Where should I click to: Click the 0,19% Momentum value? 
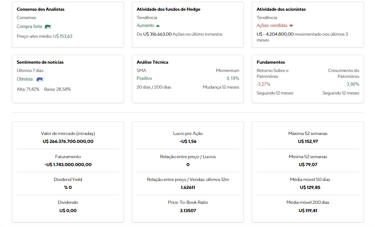click(233, 79)
